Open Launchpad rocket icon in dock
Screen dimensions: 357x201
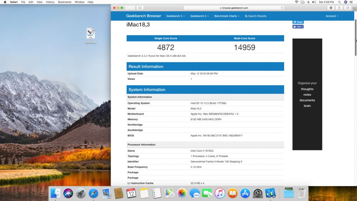pos(81,193)
